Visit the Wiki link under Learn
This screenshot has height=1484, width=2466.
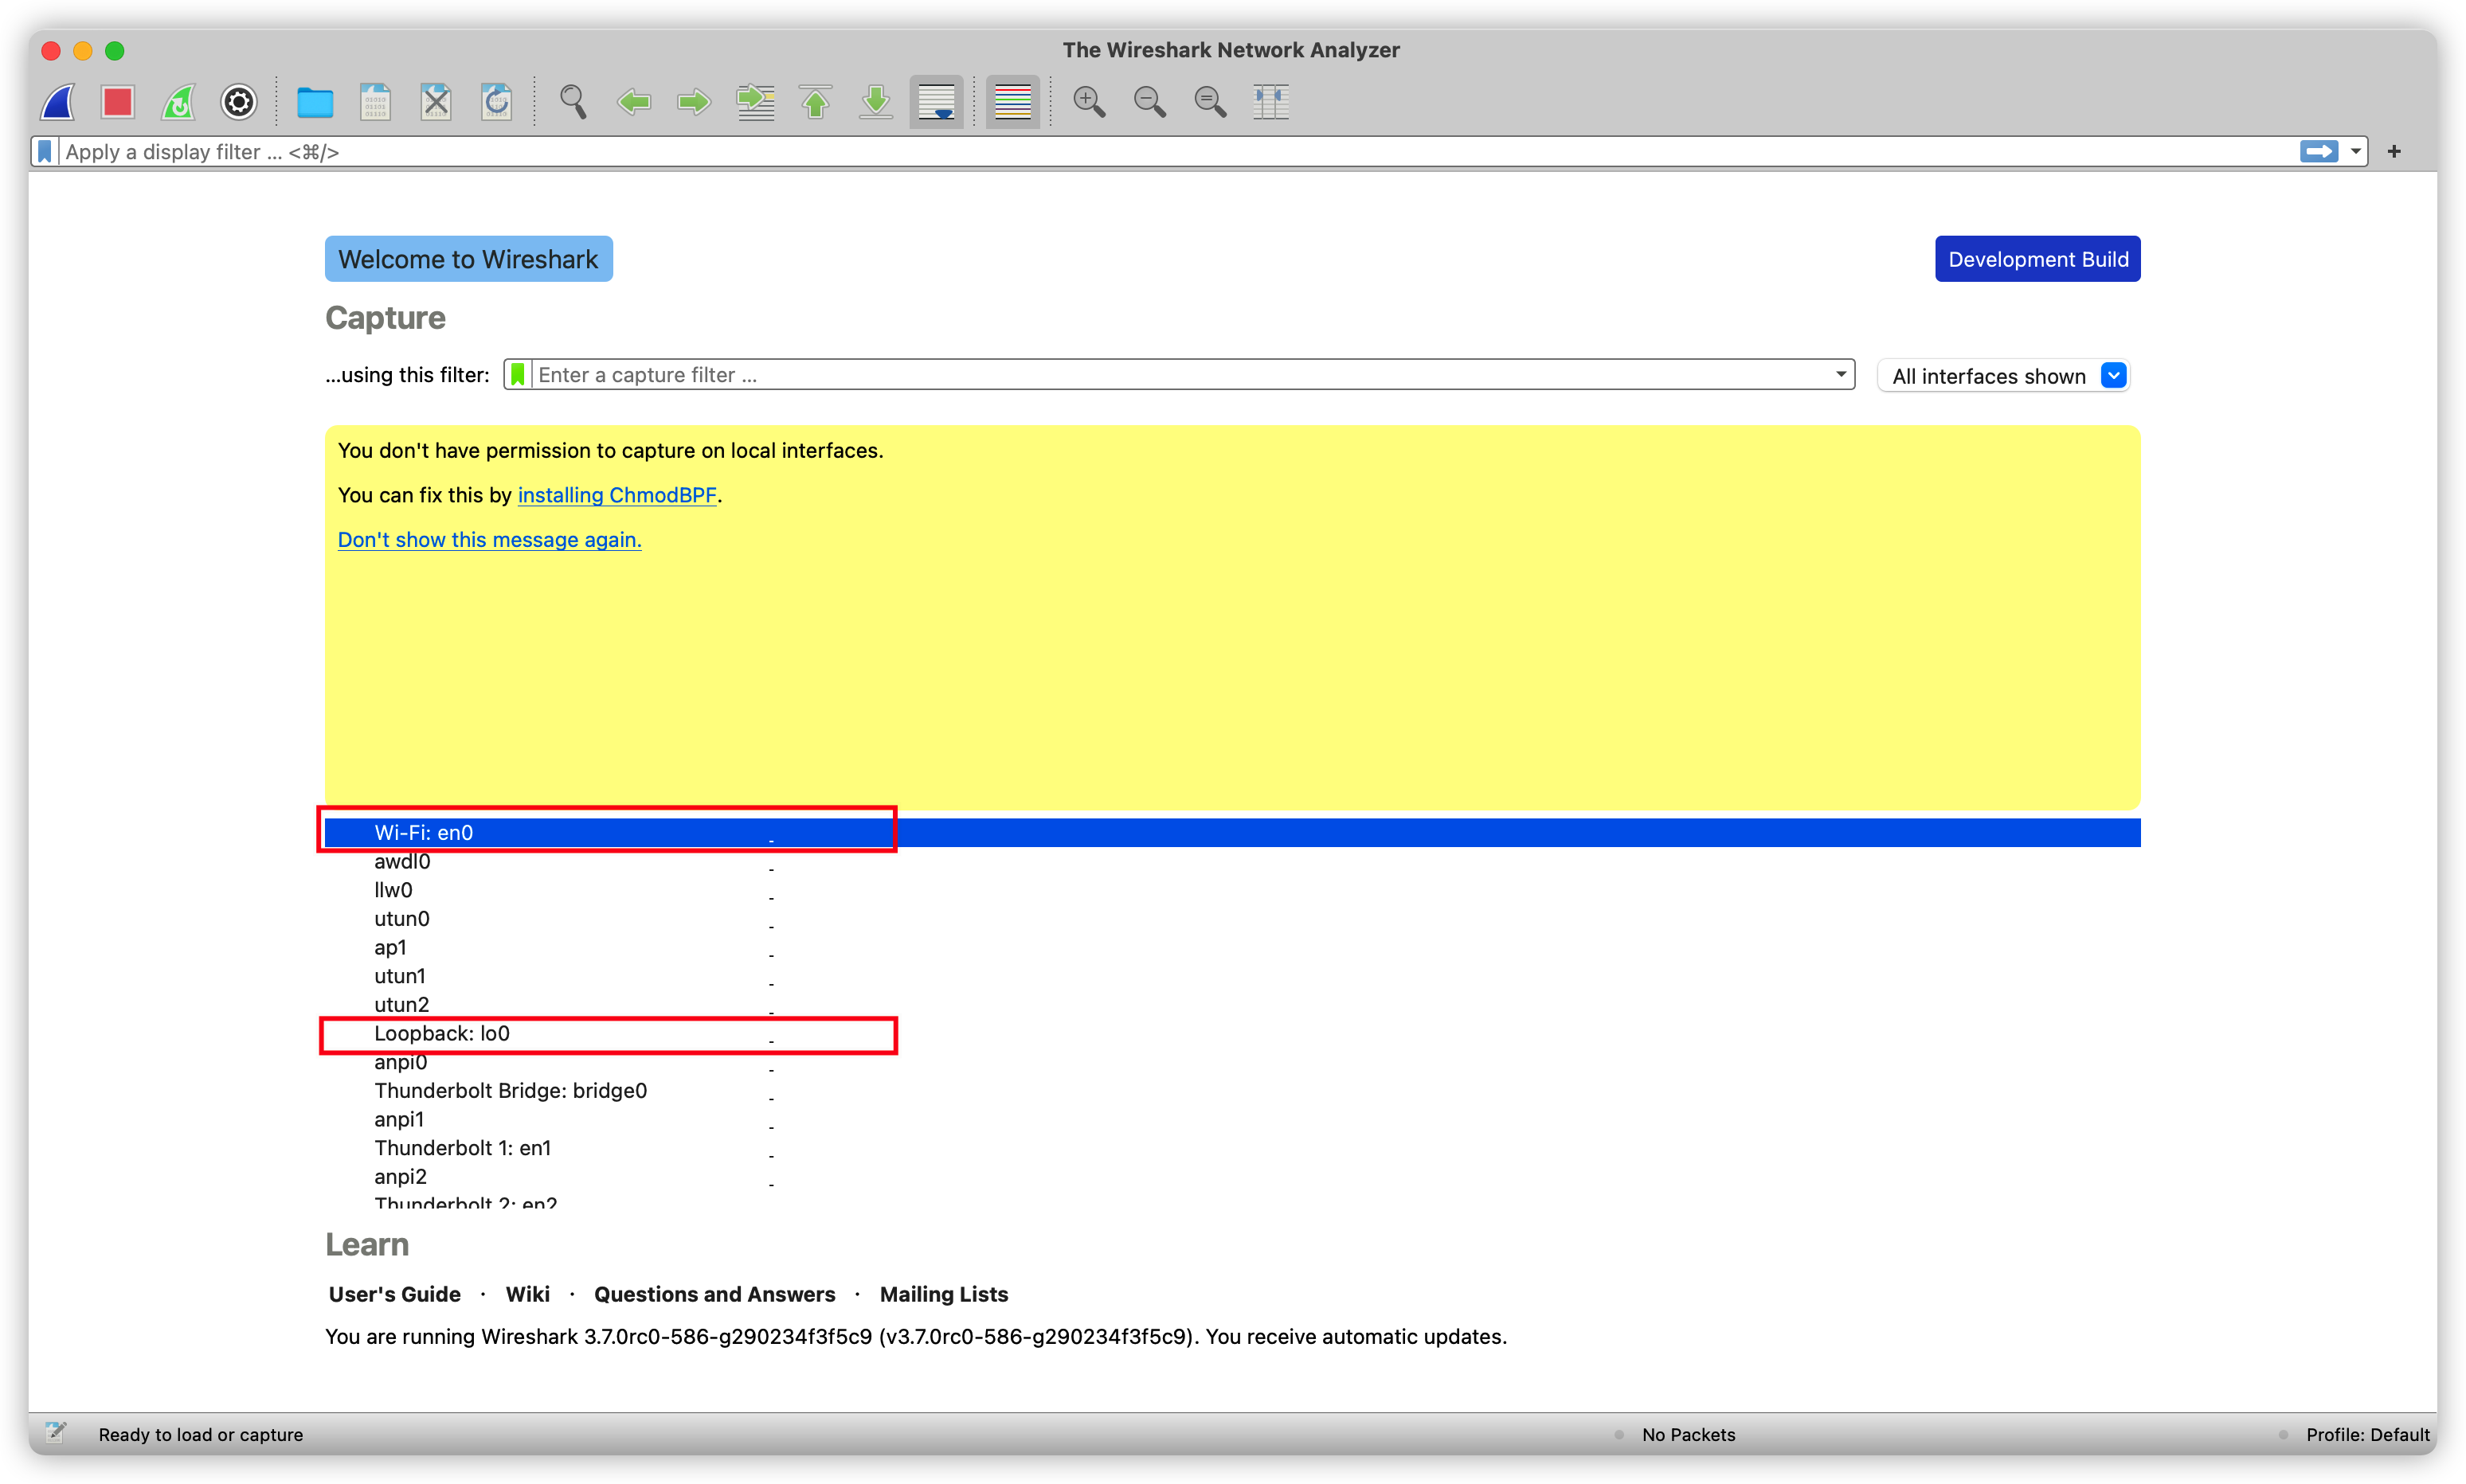point(527,1293)
